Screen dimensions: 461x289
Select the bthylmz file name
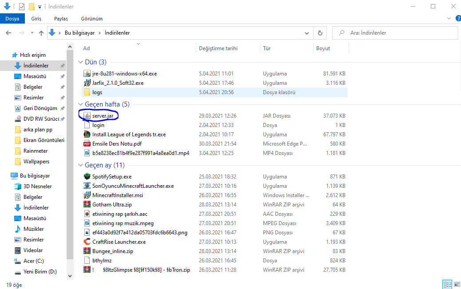click(102, 261)
